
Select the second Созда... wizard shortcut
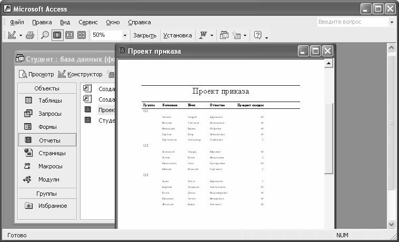click(x=98, y=99)
